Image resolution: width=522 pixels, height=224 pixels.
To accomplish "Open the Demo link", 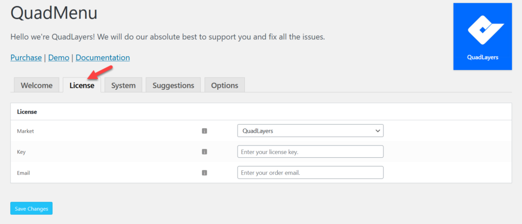I will 59,58.
